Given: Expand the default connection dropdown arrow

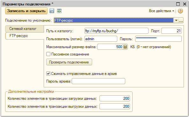Looking at the screenshot, I should pyautogui.click(x=176, y=20).
